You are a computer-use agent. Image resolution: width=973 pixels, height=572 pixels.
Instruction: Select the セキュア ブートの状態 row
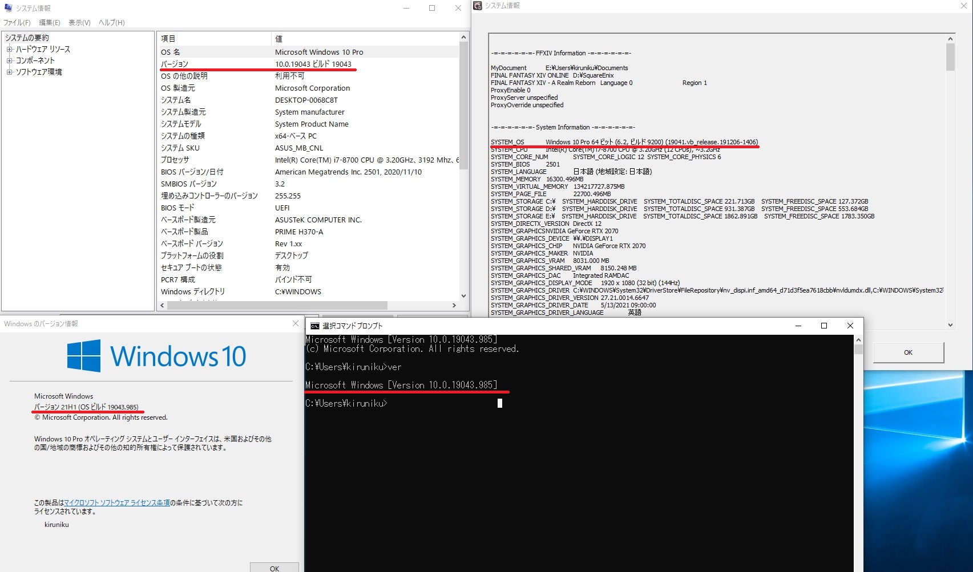308,267
